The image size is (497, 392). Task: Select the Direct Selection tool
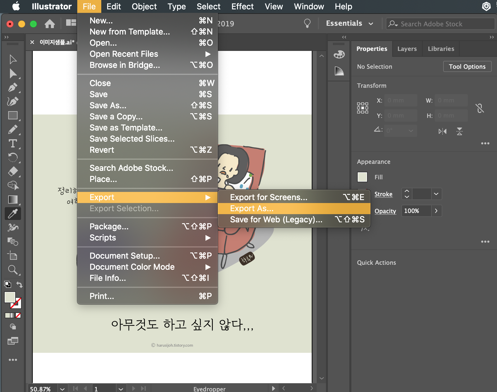point(13,73)
